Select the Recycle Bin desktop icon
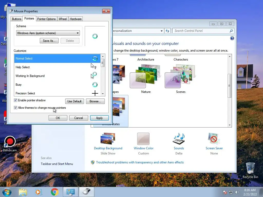This screenshot has width=263, height=197. pos(250,170)
